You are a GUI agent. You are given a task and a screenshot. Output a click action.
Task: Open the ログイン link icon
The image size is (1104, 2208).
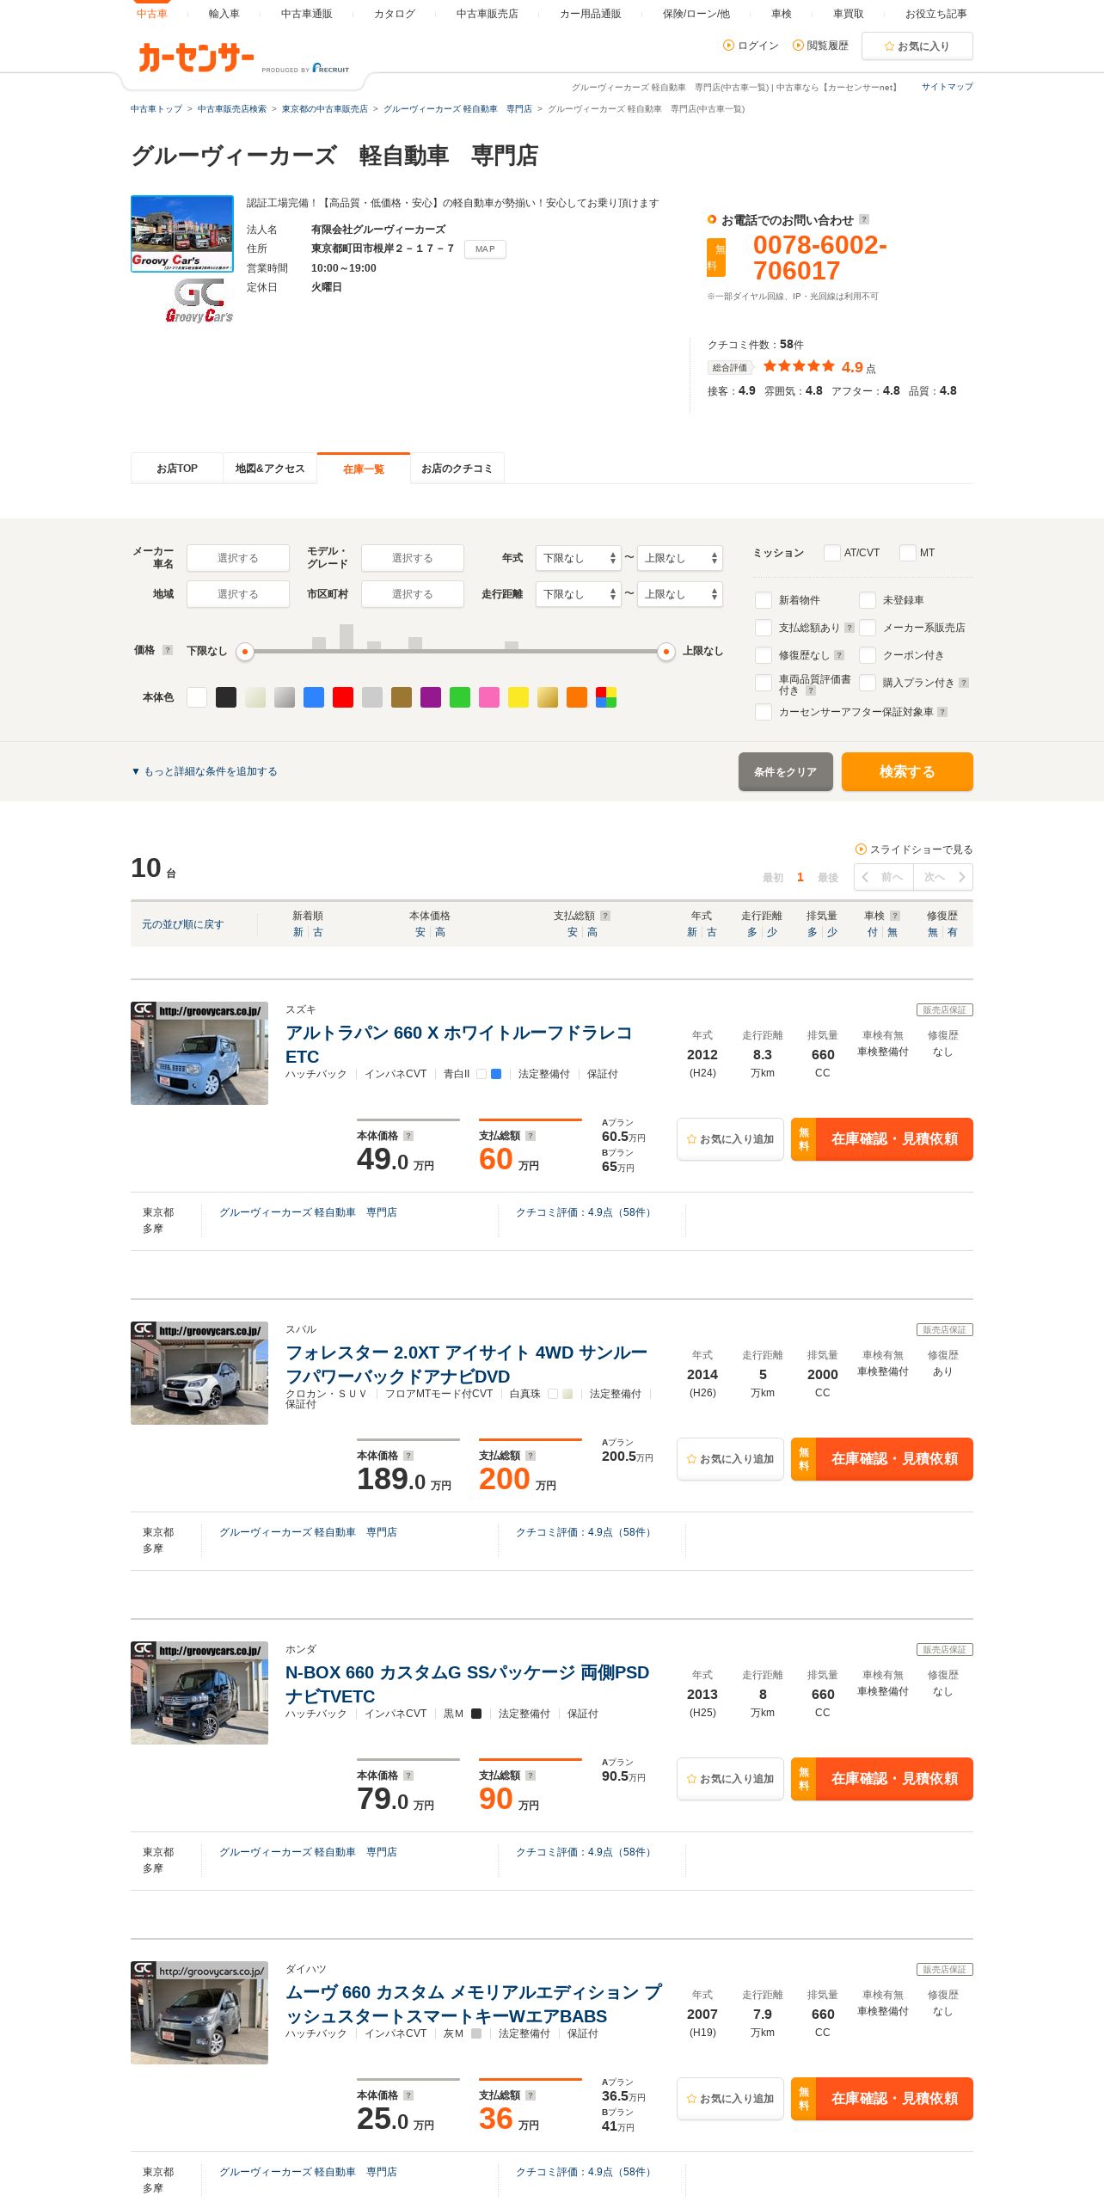click(x=728, y=46)
